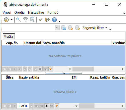The image size is (126, 110).
Task: Click lower table scroll left arrow
Action: click(x=76, y=106)
